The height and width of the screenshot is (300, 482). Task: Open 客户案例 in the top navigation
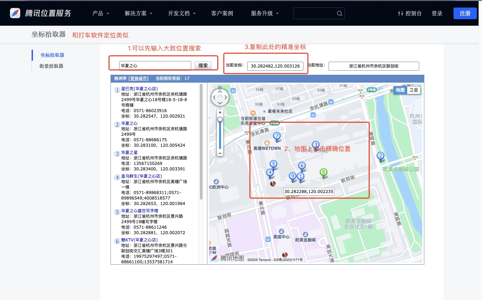click(x=222, y=13)
